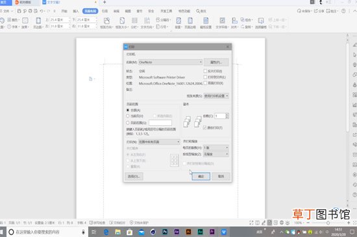Select the All pages (全部) radio button
357x237 pixels.
click(128, 110)
